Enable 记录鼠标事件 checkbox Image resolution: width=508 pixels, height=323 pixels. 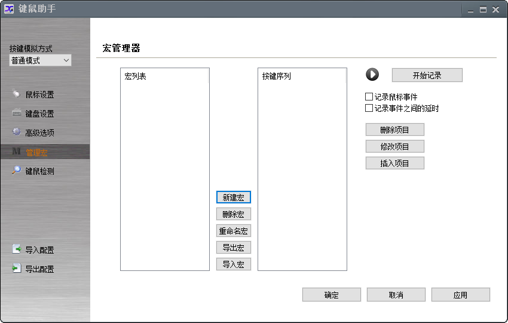(x=369, y=97)
